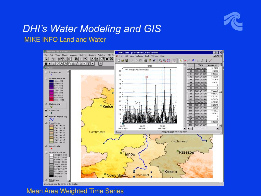
Task: Uncheck the branch1-branch.shp theme checkbox
Action: coord(46,117)
